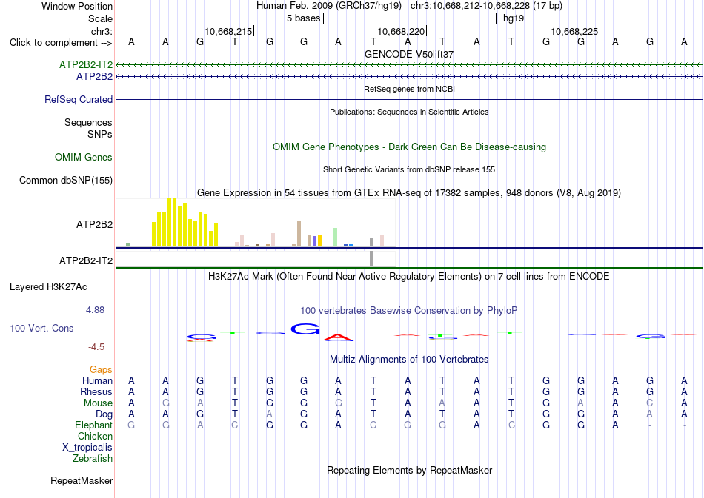Click the 100 Vert. Cons label
Viewport: 704px width, 498px height.
tap(41, 328)
